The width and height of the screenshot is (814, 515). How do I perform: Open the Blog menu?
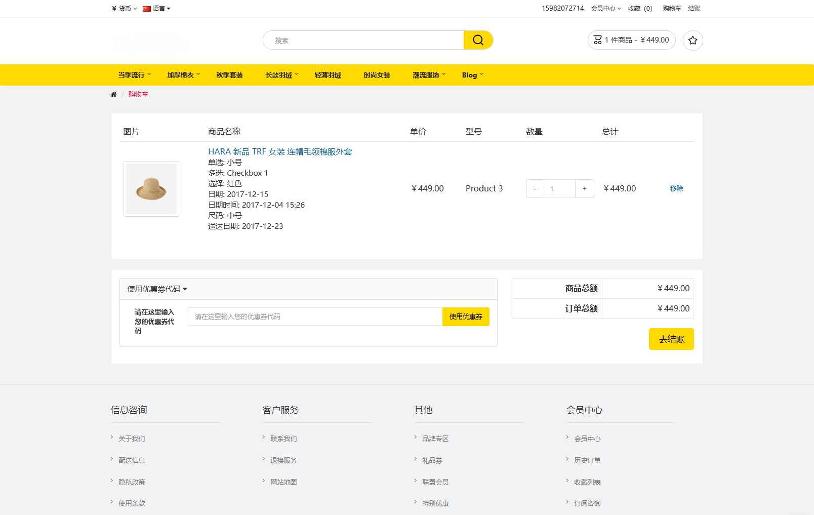point(473,75)
